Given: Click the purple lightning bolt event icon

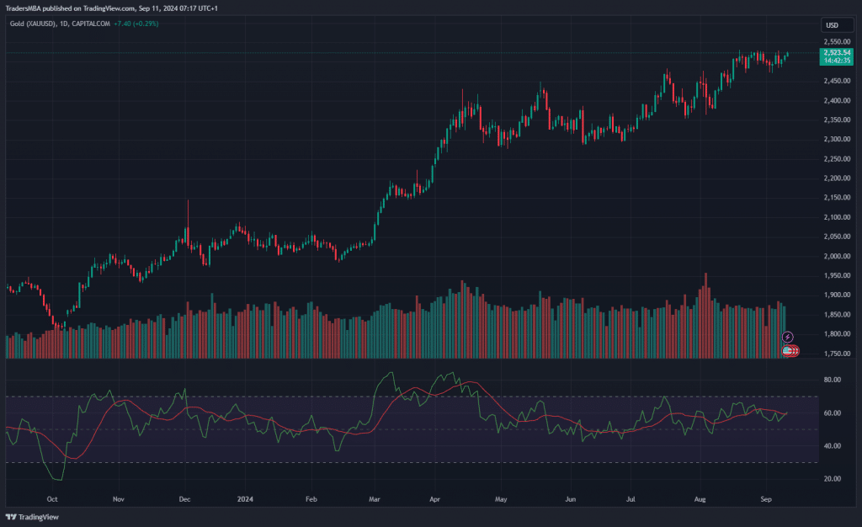Looking at the screenshot, I should tap(788, 337).
